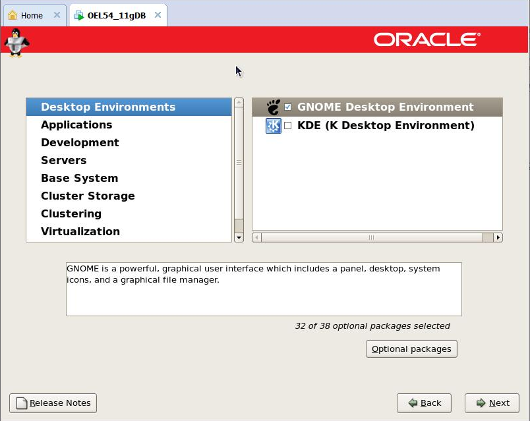This screenshot has height=421, width=530.
Task: Proceed with the Next button
Action: [x=492, y=403]
